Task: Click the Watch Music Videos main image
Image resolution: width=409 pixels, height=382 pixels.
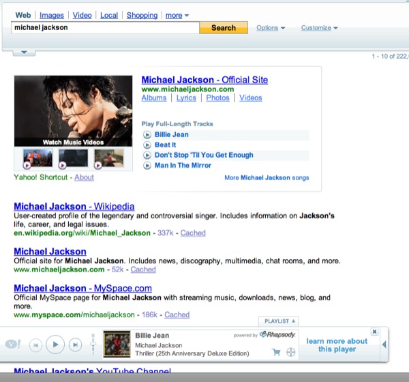Action: pos(74,111)
